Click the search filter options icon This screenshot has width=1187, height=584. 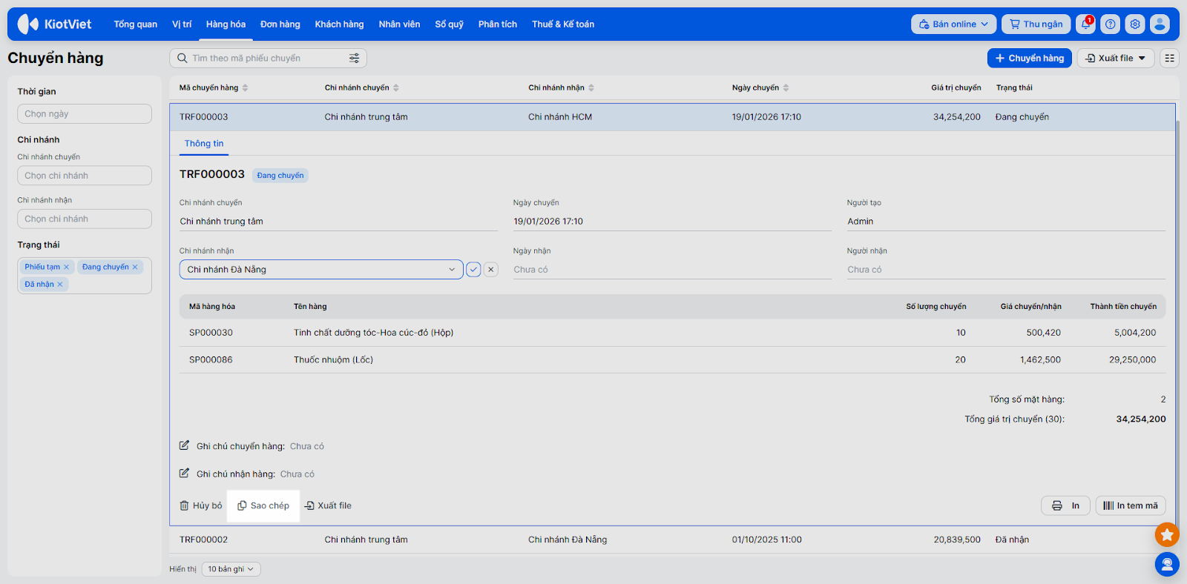[355, 58]
